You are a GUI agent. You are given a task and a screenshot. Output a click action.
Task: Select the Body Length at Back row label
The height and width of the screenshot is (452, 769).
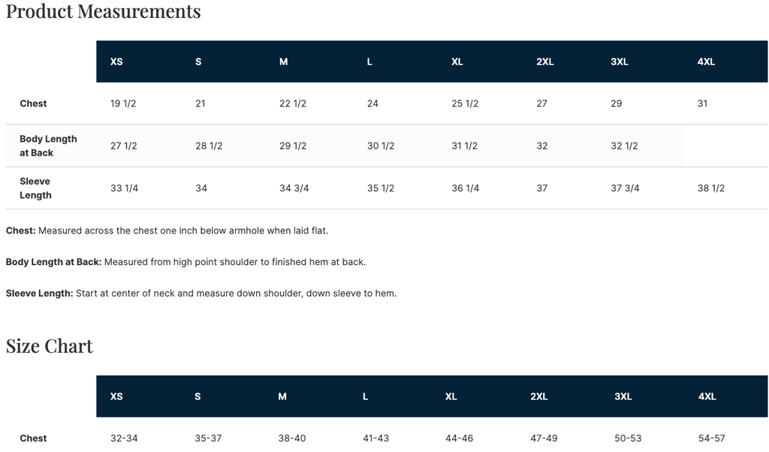(x=48, y=146)
